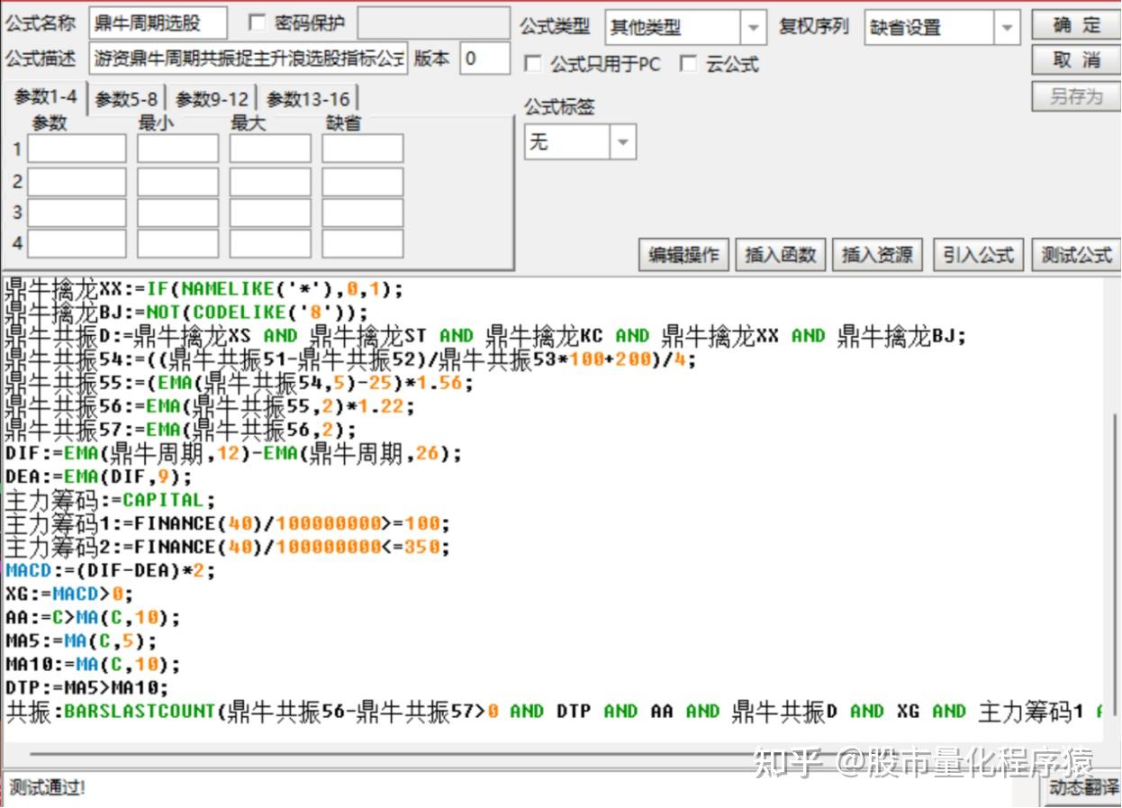Click the code line starting 鼎牛共振55:=
Viewport: 1122px width, 808px height.
point(240,383)
